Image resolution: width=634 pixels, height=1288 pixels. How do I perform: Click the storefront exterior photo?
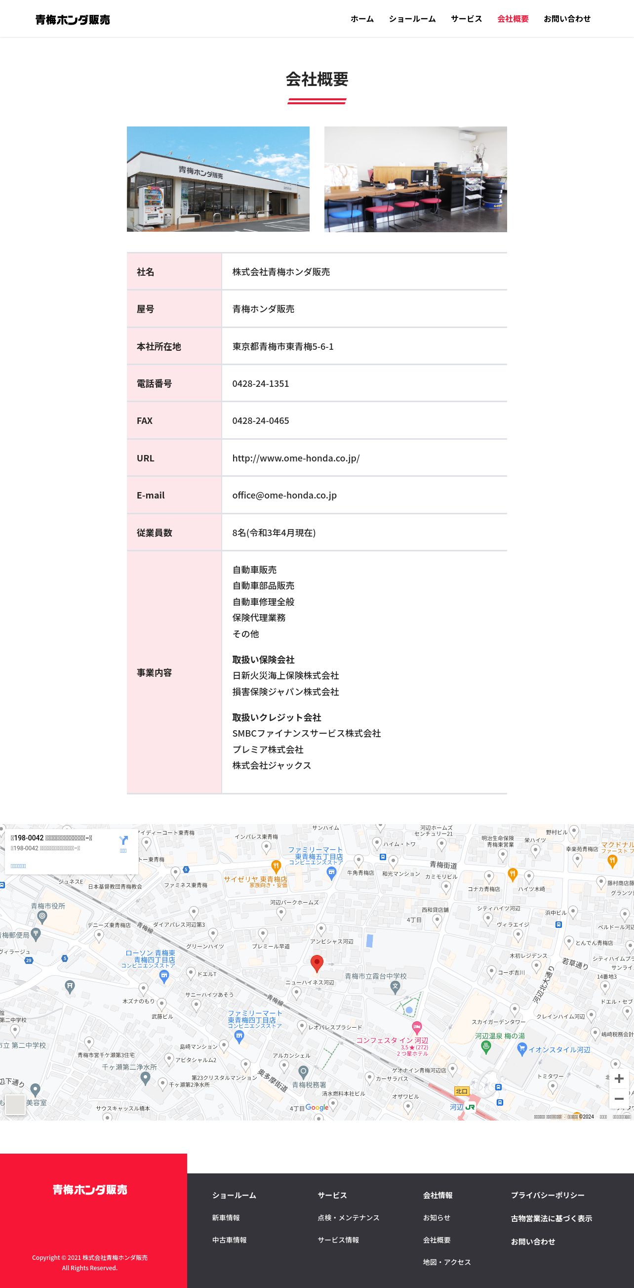coord(218,179)
